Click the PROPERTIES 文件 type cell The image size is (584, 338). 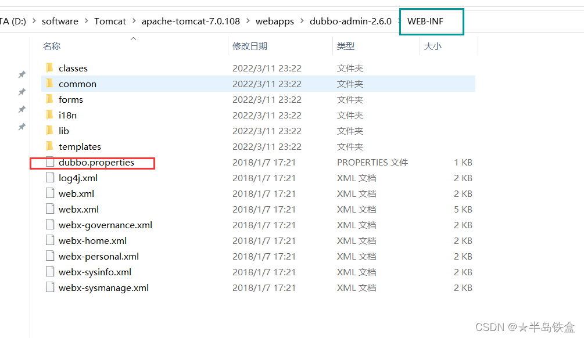coord(372,162)
